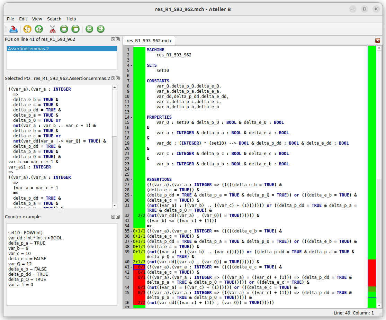Collapse the fold marker at line 27
Viewport: 386px width, 320px height.
132,185
